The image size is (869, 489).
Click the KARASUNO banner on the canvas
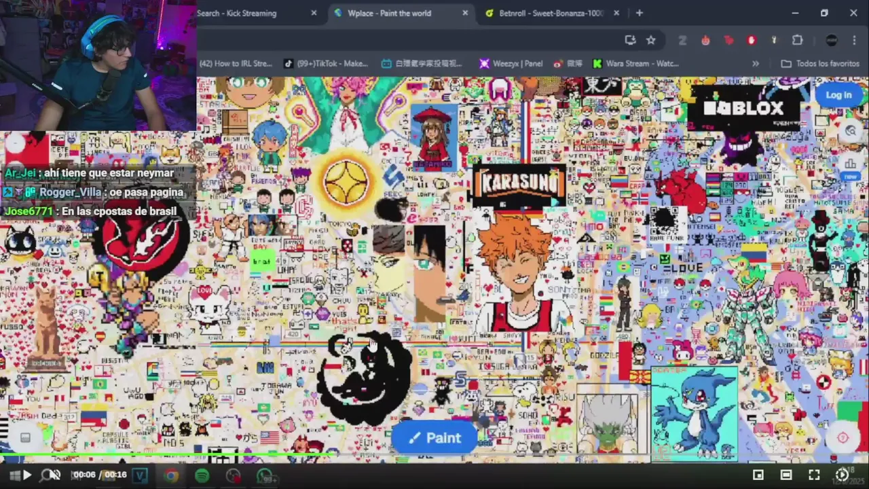pyautogui.click(x=519, y=184)
